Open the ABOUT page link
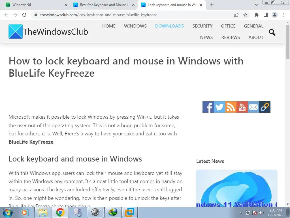 point(256,37)
